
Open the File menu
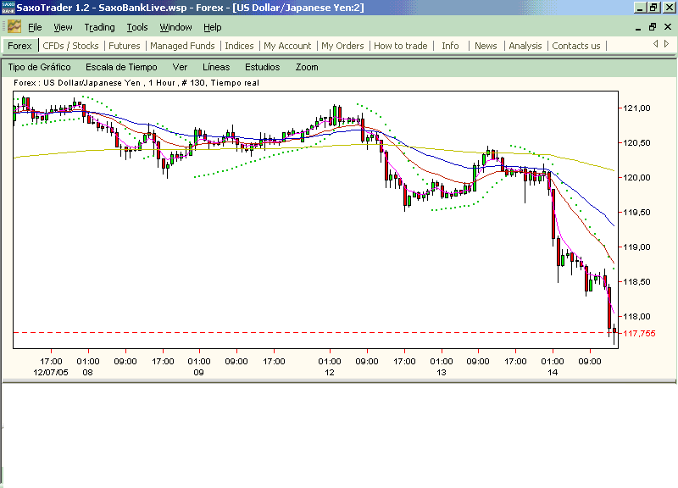coord(35,27)
